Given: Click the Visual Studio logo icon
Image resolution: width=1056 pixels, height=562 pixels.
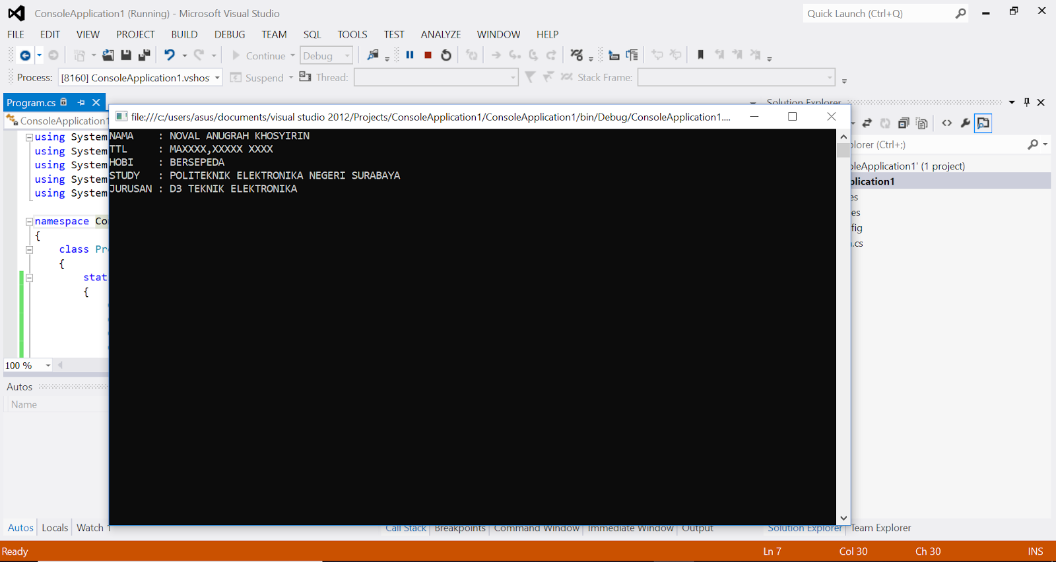Looking at the screenshot, I should point(16,13).
